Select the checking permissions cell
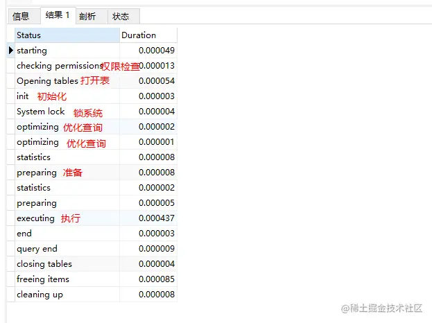The height and width of the screenshot is (323, 432). point(67,66)
